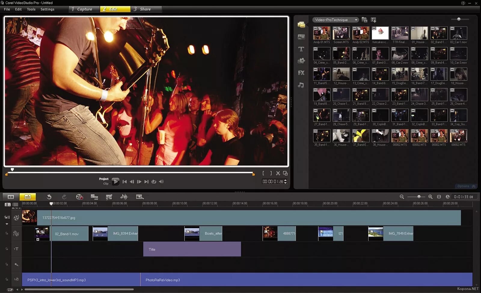Enlarge the preview window
Viewport: 481px width, 293px height.
(285, 173)
